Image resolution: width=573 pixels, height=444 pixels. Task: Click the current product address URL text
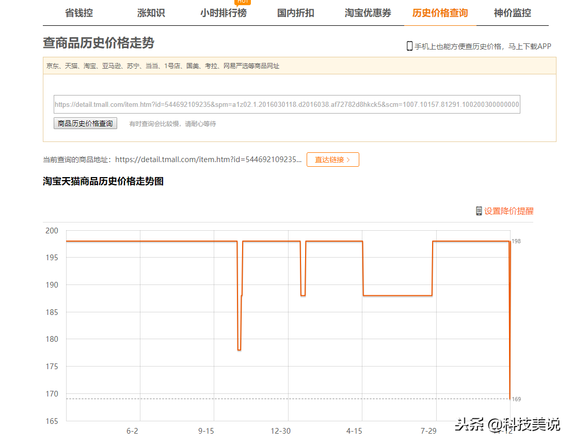pyautogui.click(x=209, y=160)
